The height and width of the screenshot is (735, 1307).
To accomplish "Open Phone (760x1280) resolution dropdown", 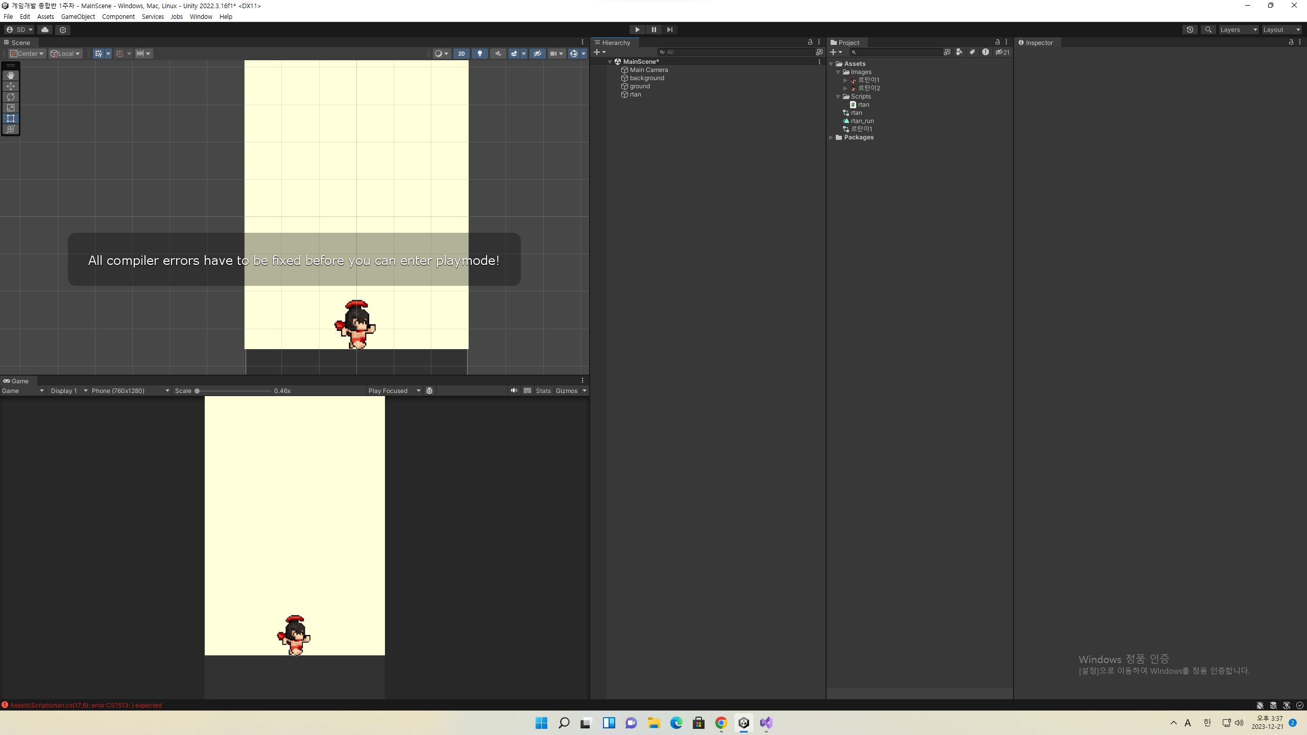I will 130,391.
